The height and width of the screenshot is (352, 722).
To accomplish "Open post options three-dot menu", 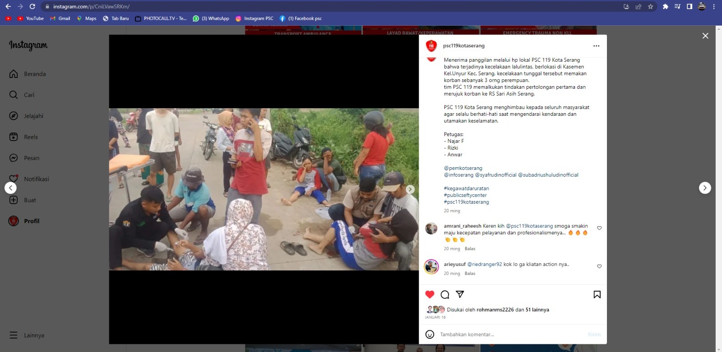I will tap(596, 46).
